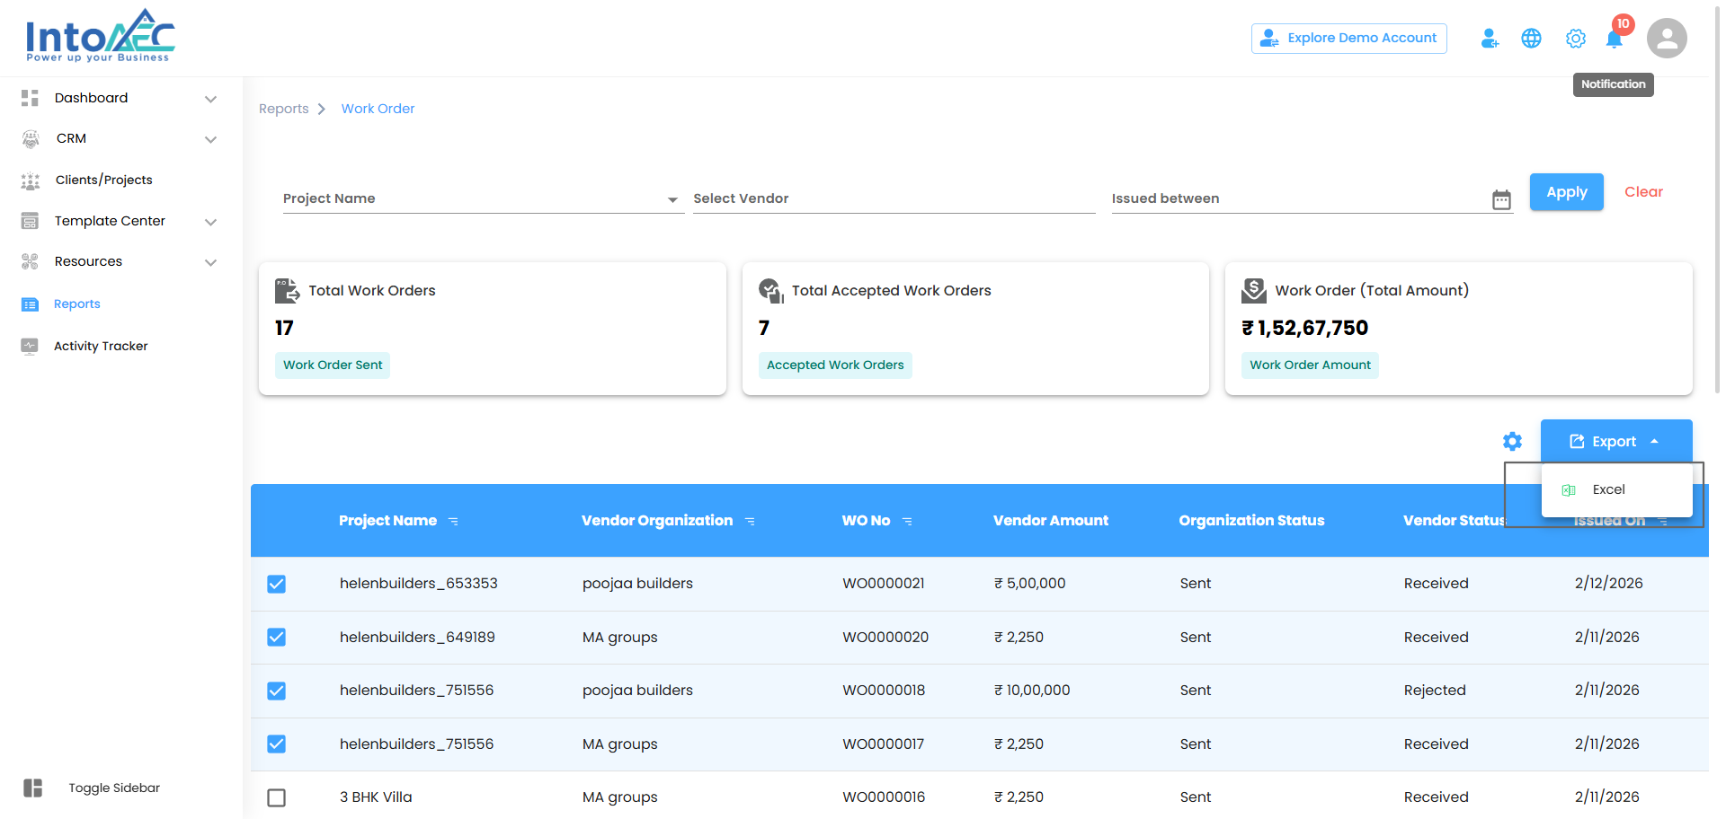
Task: Uncheck the WO0000021 row checkbox
Action: 277,584
